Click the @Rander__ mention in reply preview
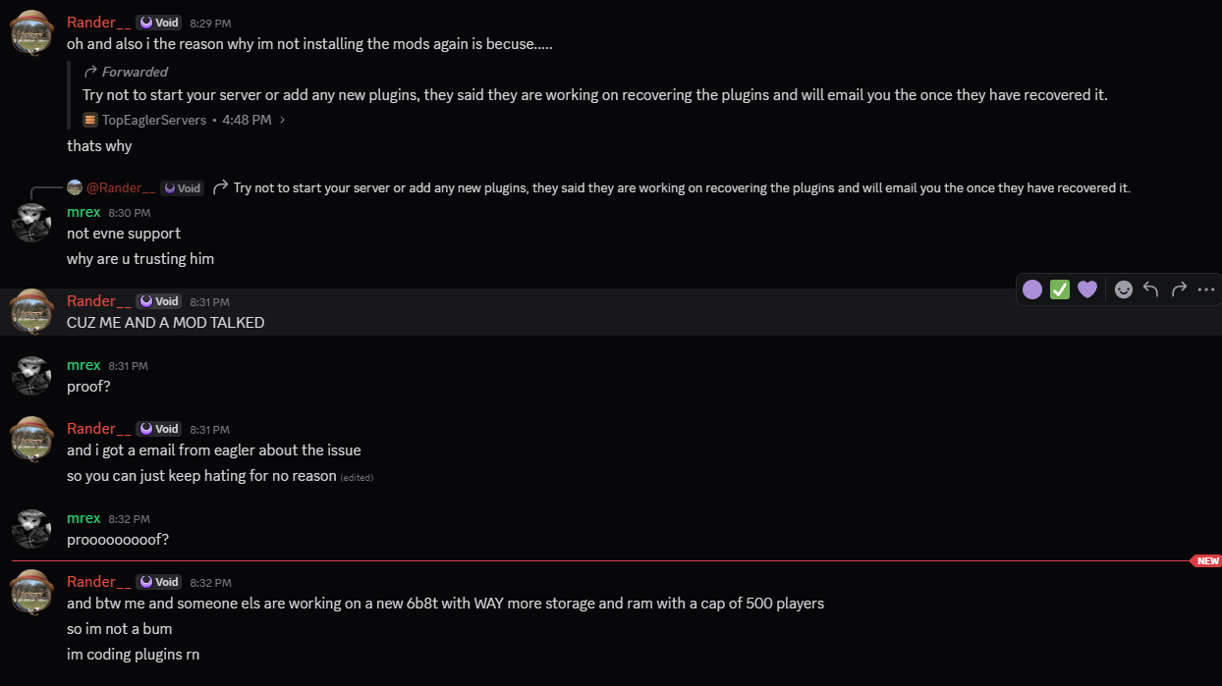This screenshot has height=686, width=1222. point(121,187)
